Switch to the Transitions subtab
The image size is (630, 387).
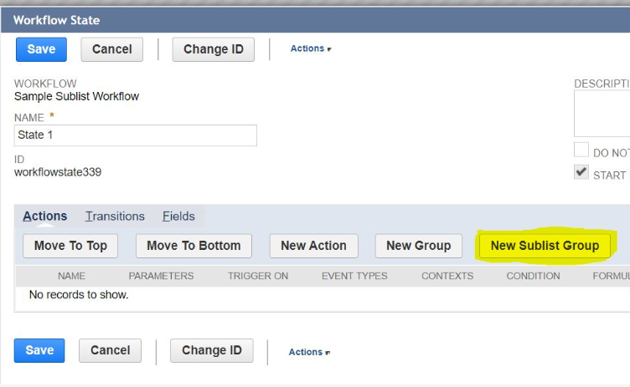pyautogui.click(x=115, y=216)
